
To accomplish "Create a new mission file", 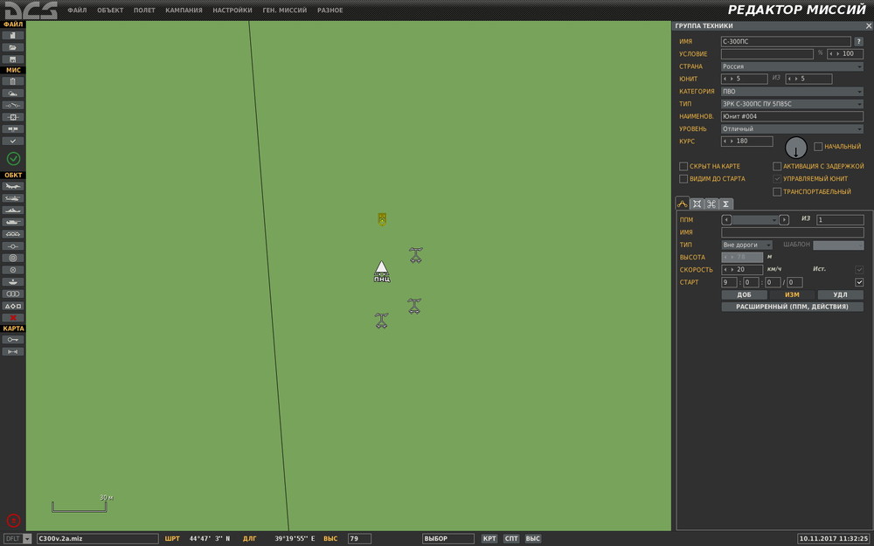I will 13,36.
